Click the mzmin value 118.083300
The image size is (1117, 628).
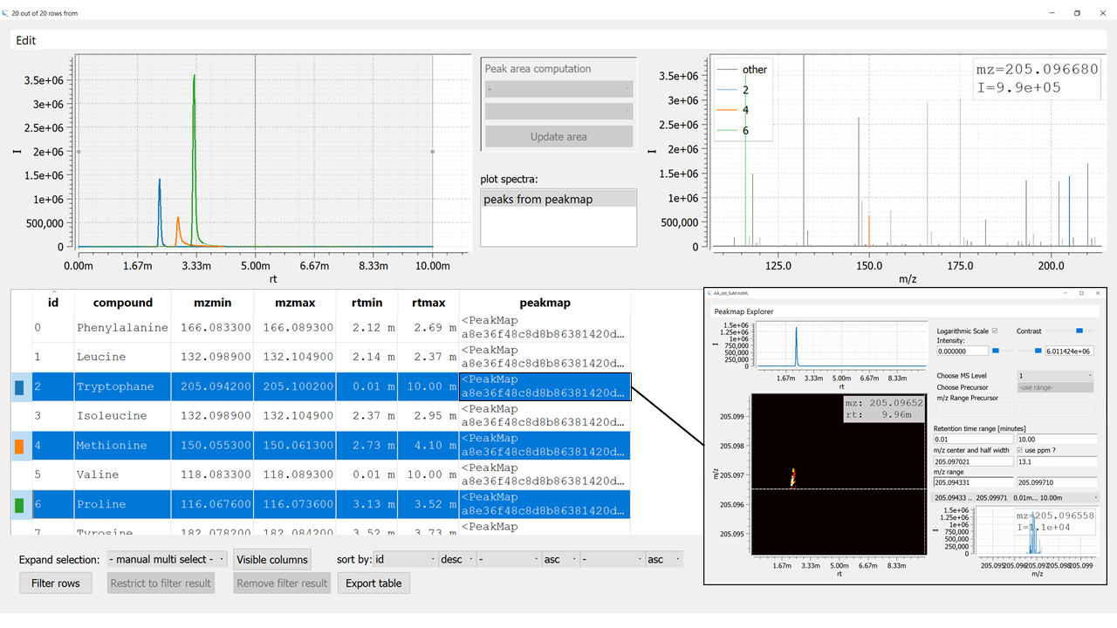(x=214, y=474)
